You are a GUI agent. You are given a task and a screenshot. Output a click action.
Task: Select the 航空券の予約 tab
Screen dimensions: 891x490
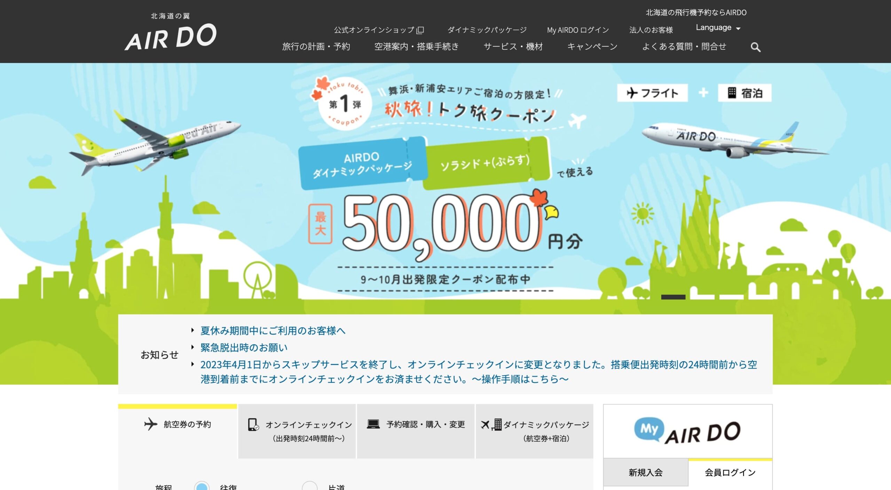(x=178, y=431)
